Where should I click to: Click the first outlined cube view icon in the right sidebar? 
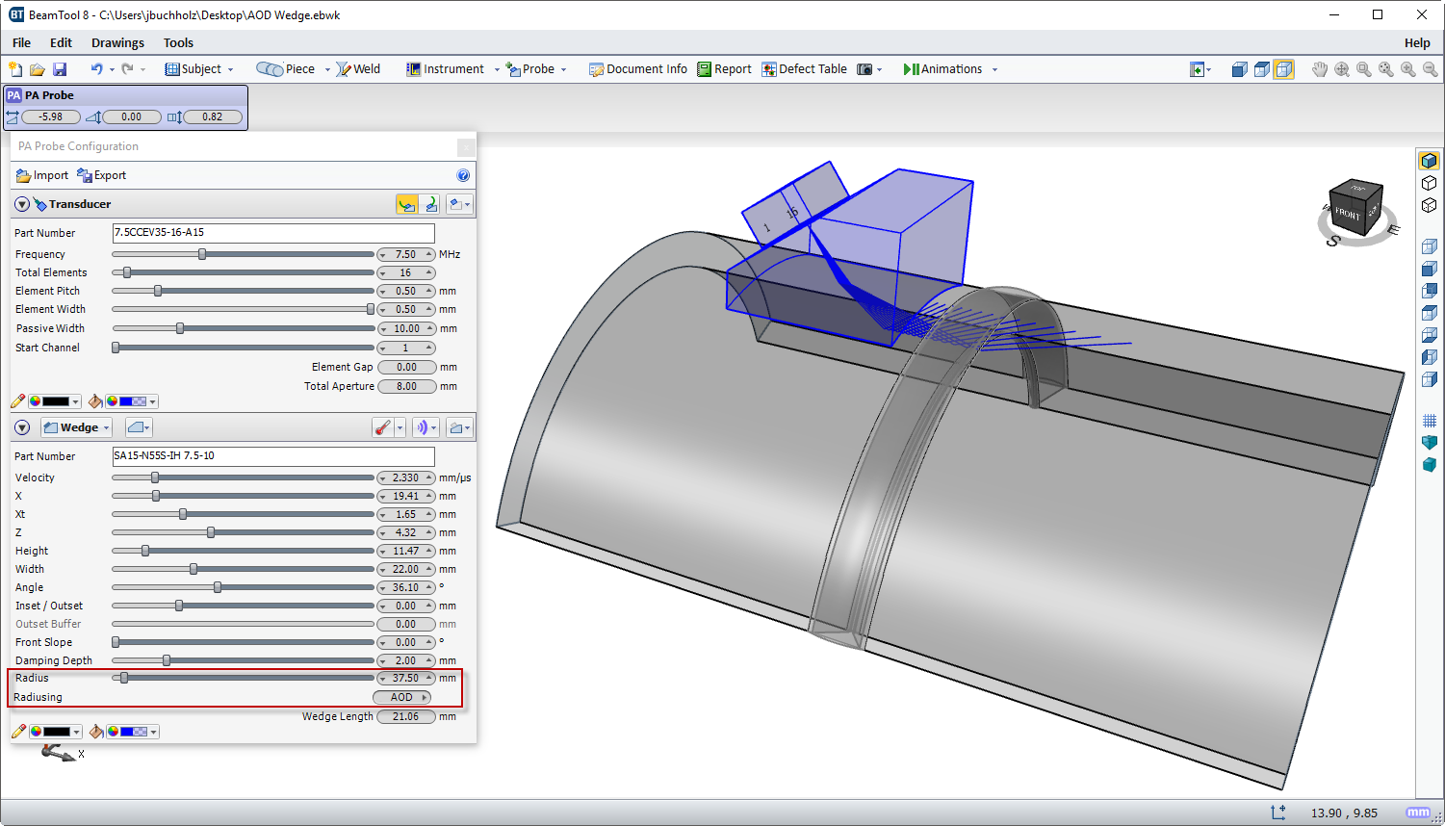tap(1430, 246)
